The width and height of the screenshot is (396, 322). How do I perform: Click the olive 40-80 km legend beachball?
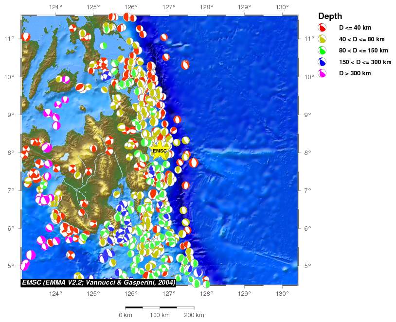click(x=322, y=39)
